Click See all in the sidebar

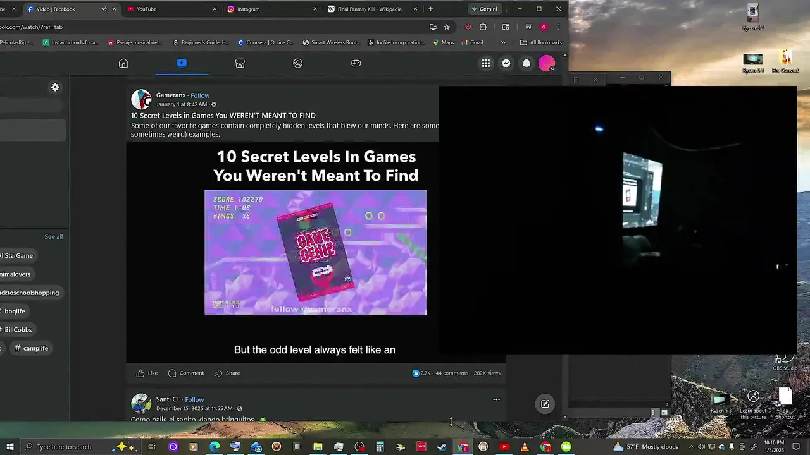click(54, 236)
